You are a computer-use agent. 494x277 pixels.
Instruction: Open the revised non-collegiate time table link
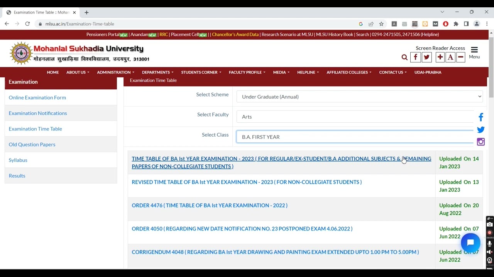(247, 182)
